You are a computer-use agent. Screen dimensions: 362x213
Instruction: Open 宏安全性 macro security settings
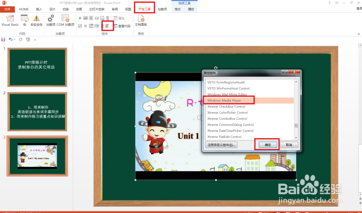(36, 20)
